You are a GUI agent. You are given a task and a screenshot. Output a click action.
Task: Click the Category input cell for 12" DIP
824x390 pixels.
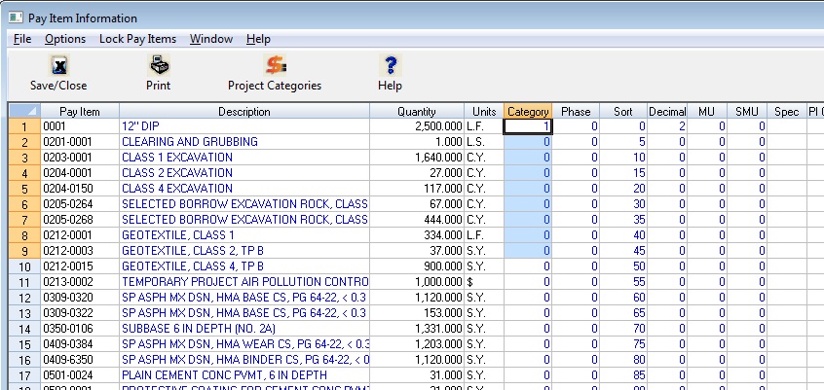pyautogui.click(x=528, y=126)
